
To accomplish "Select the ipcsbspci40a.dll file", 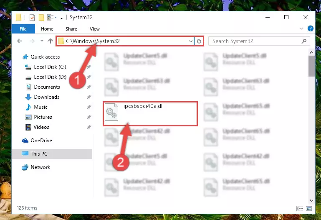I will tap(150, 114).
